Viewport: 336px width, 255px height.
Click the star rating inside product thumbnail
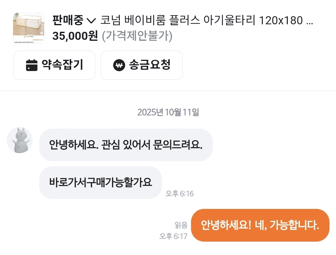36,40
